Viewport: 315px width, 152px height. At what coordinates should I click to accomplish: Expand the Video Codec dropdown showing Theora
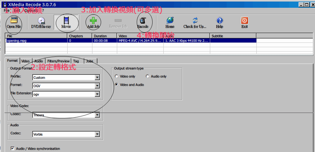97,115
